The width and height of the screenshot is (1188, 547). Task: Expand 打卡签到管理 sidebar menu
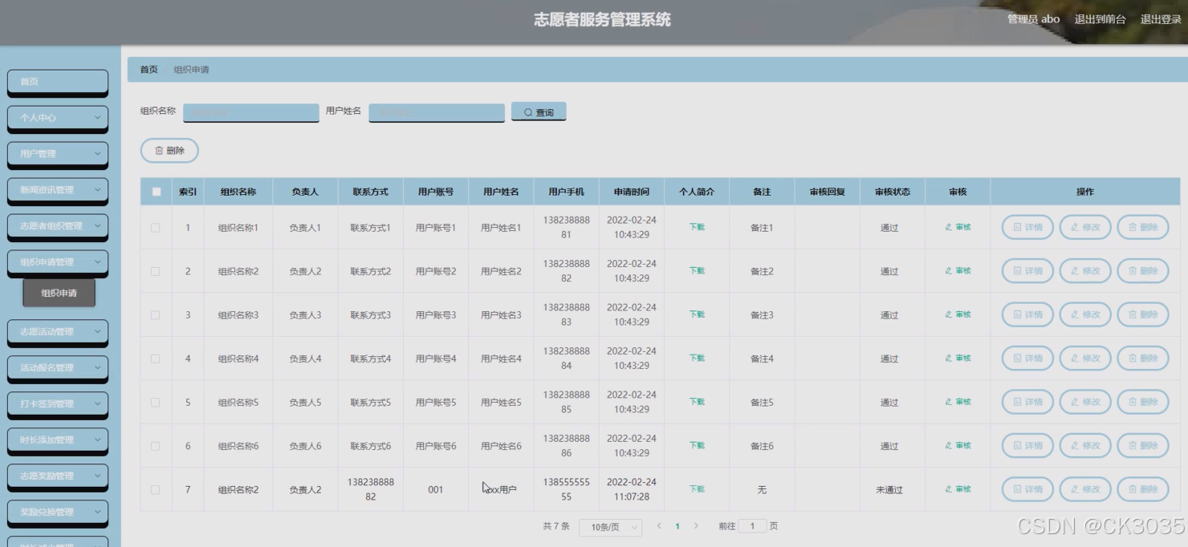pyautogui.click(x=58, y=404)
